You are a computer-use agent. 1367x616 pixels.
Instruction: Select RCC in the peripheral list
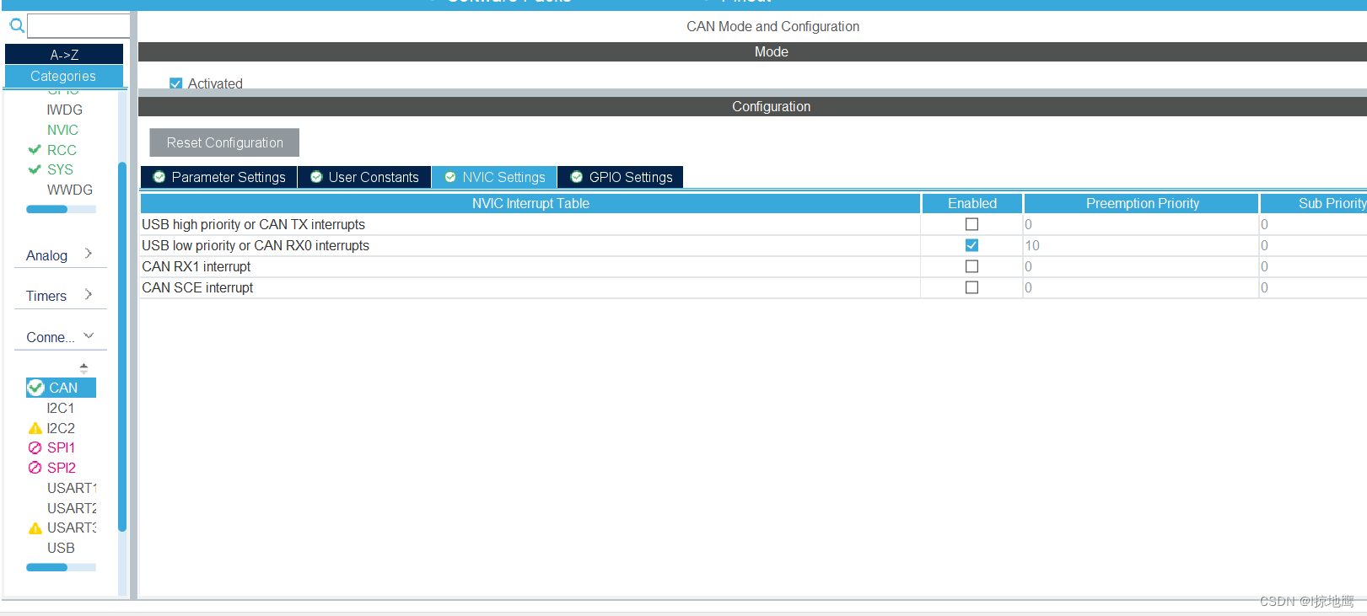[x=62, y=150]
